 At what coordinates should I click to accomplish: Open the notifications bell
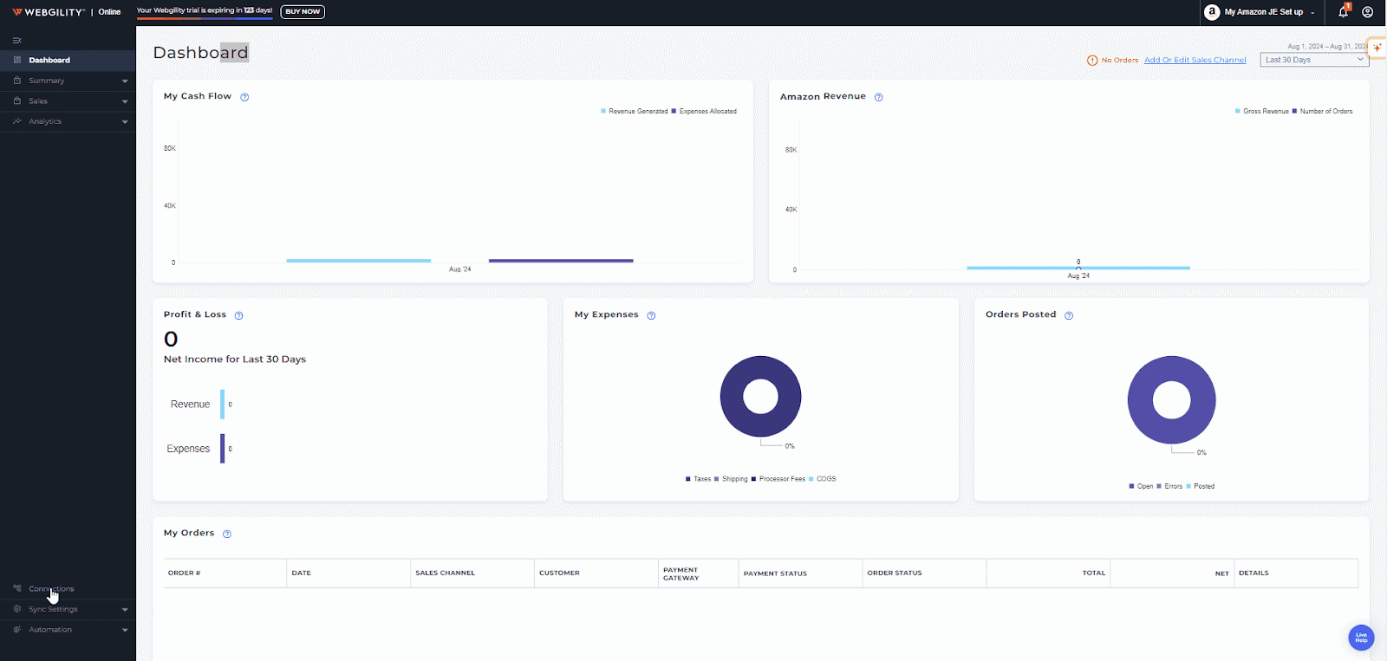(x=1343, y=12)
